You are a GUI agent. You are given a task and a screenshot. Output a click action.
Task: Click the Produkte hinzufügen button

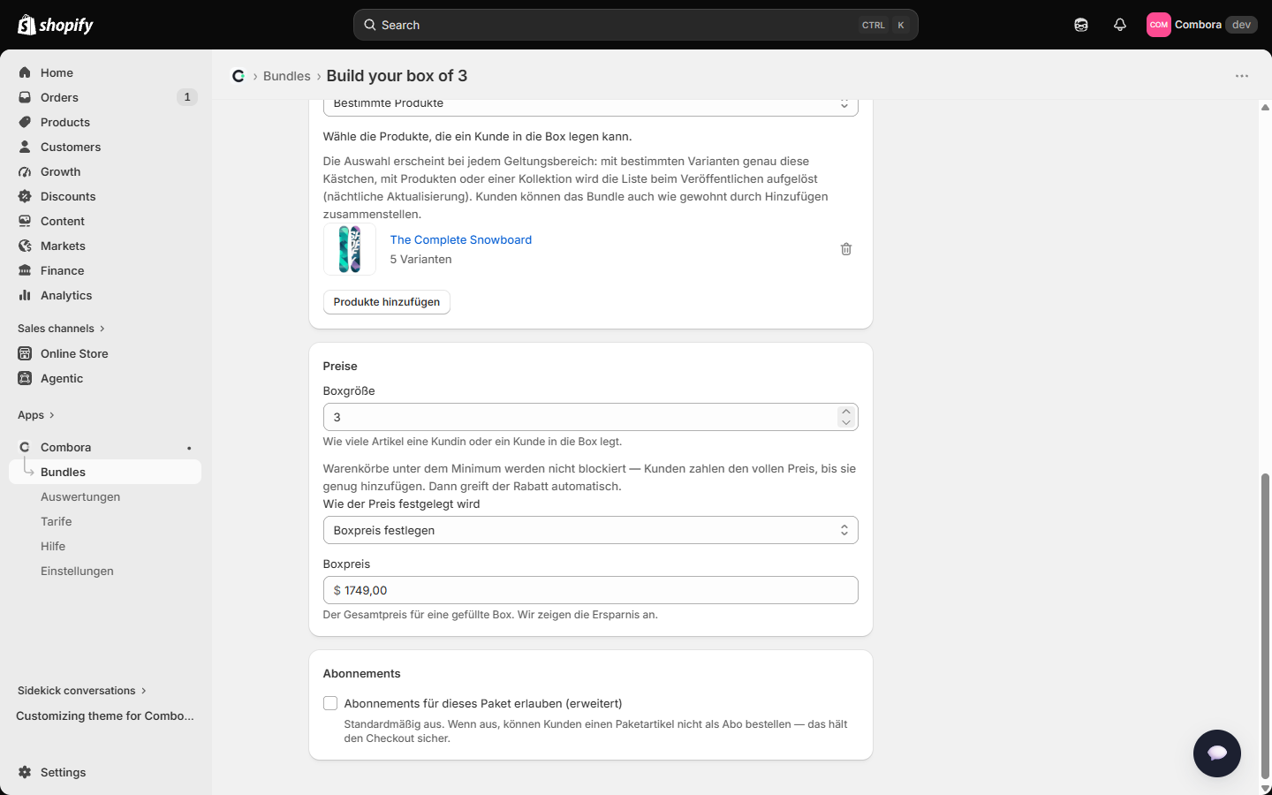click(x=387, y=302)
